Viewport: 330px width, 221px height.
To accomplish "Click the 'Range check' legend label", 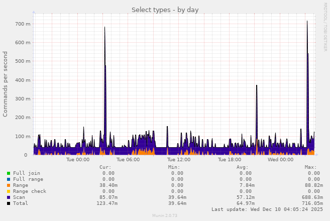I will click(x=30, y=191).
